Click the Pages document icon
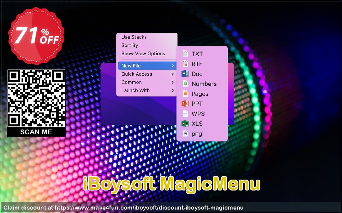 pos(185,94)
